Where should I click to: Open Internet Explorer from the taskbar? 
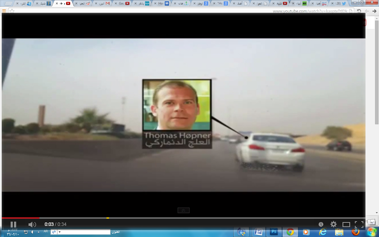point(323,232)
